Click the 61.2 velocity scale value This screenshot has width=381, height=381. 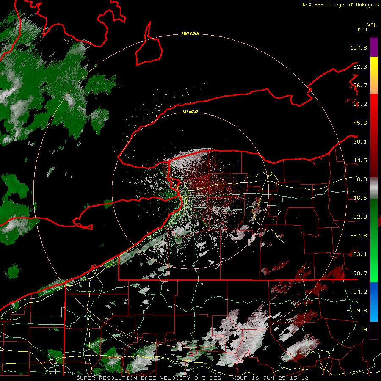point(360,104)
